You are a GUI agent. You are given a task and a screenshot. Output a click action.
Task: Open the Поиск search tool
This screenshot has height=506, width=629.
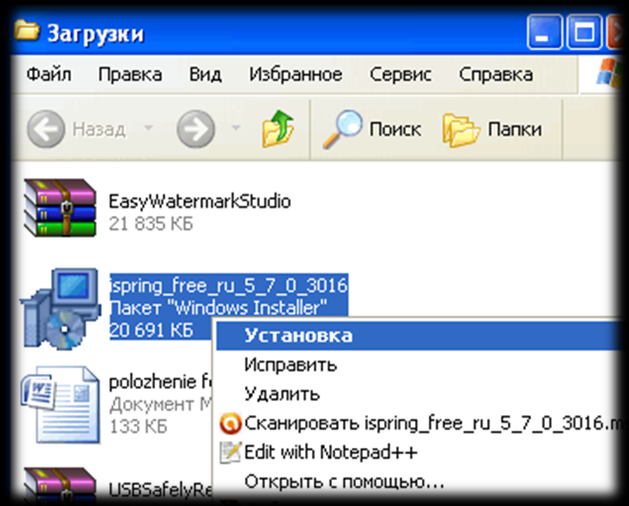(x=372, y=129)
